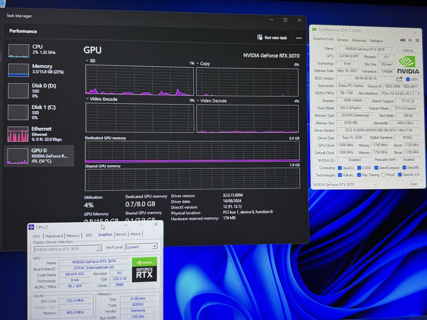427x320 pixels.
Task: Select the CPU performance thumbnail graph
Action: click(18, 51)
